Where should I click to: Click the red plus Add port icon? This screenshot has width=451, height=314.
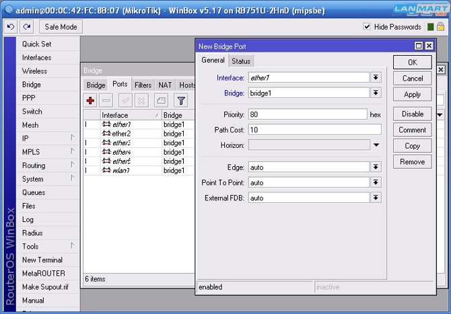coord(90,101)
